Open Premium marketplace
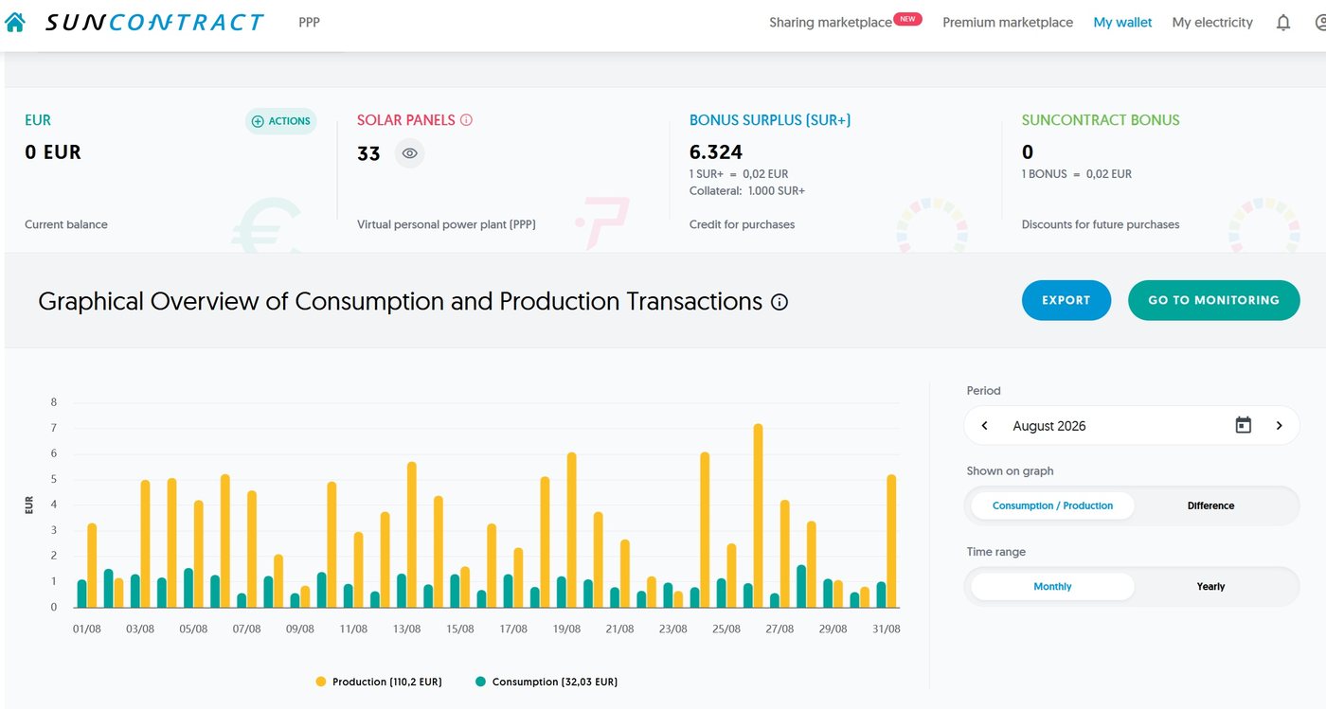 pos(1008,23)
